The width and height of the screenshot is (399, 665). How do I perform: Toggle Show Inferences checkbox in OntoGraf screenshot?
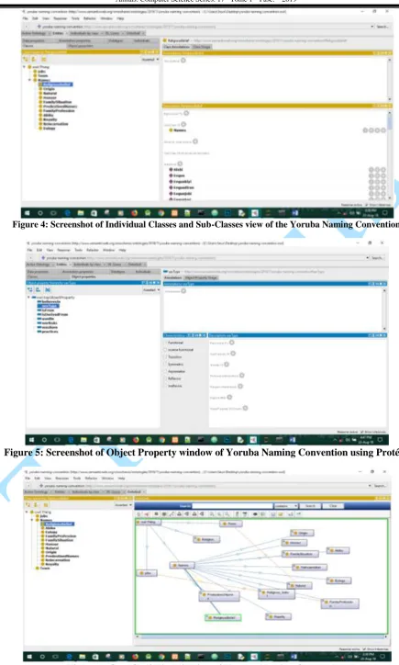point(364,648)
